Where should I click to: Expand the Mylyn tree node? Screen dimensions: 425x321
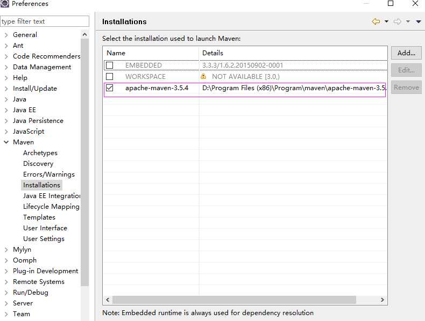tap(6, 250)
